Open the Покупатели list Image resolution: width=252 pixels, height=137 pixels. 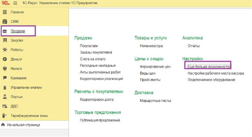point(89,46)
